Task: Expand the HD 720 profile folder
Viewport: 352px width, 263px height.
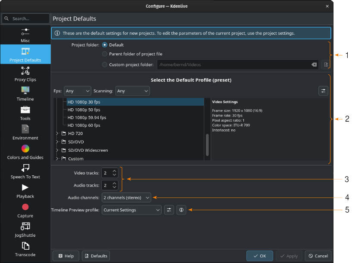Action: [x=57, y=133]
